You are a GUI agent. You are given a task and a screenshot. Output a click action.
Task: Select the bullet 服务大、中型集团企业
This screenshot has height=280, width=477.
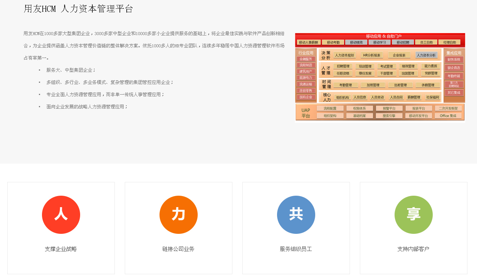pos(71,70)
